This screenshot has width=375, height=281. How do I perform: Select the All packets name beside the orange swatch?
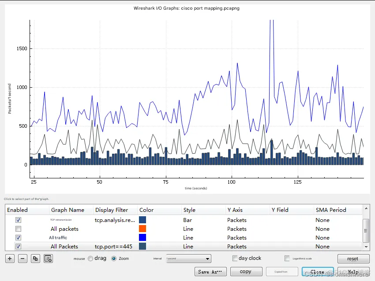pyautogui.click(x=64, y=229)
